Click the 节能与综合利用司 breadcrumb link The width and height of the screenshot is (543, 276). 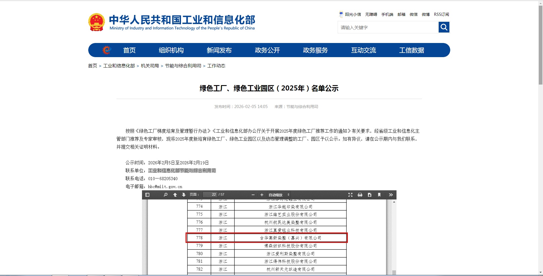(x=183, y=66)
